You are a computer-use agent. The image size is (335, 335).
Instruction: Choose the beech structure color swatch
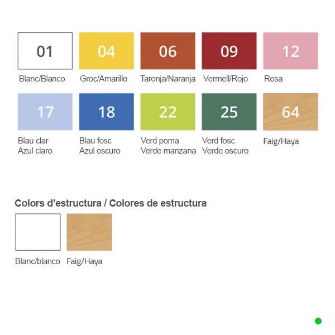click(89, 232)
